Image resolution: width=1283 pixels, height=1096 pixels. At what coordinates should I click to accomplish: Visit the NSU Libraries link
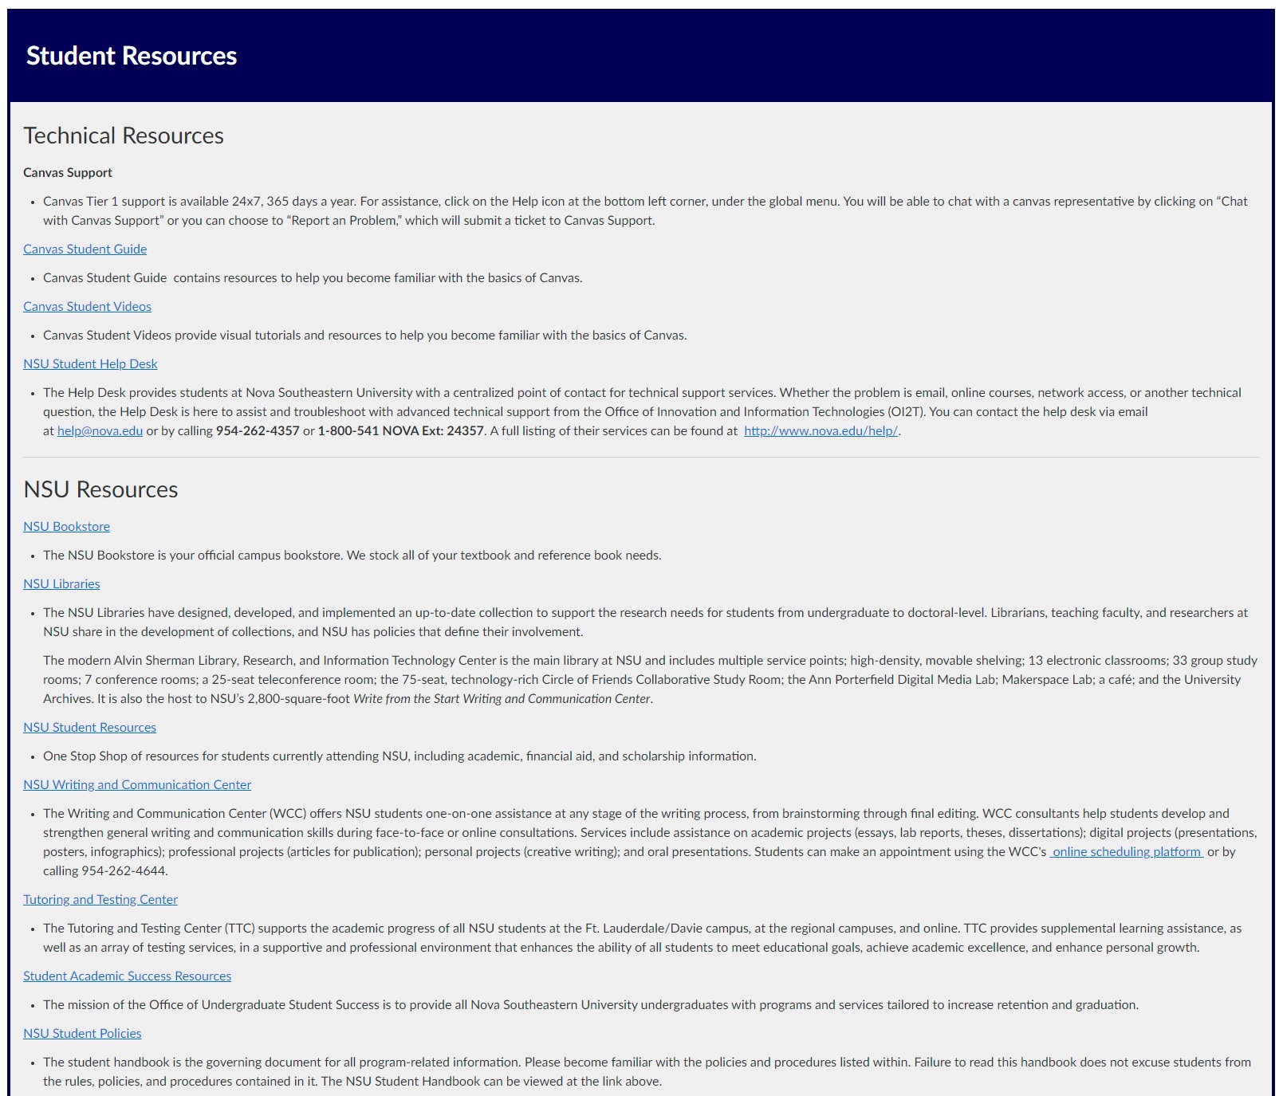click(61, 583)
